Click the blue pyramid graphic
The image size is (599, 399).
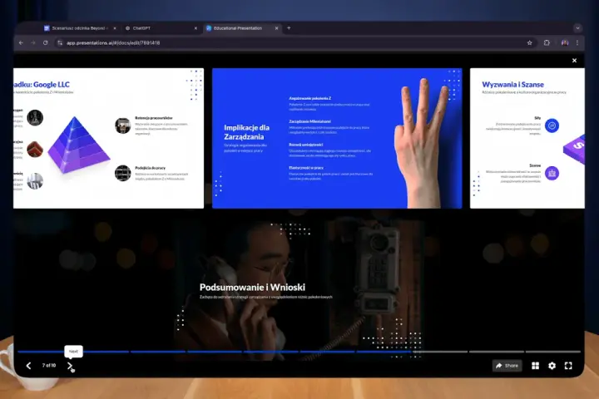pyautogui.click(x=79, y=145)
